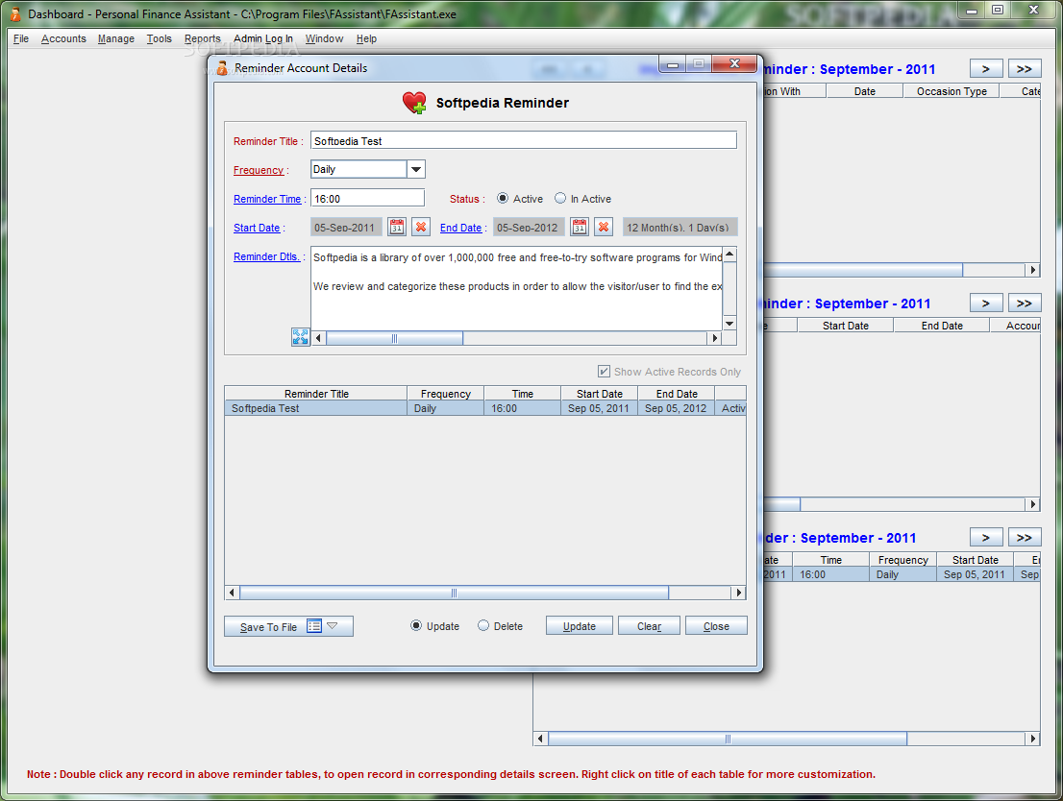The width and height of the screenshot is (1063, 801).
Task: Click the Daily cell in dashboard reminder row
Action: pos(903,574)
